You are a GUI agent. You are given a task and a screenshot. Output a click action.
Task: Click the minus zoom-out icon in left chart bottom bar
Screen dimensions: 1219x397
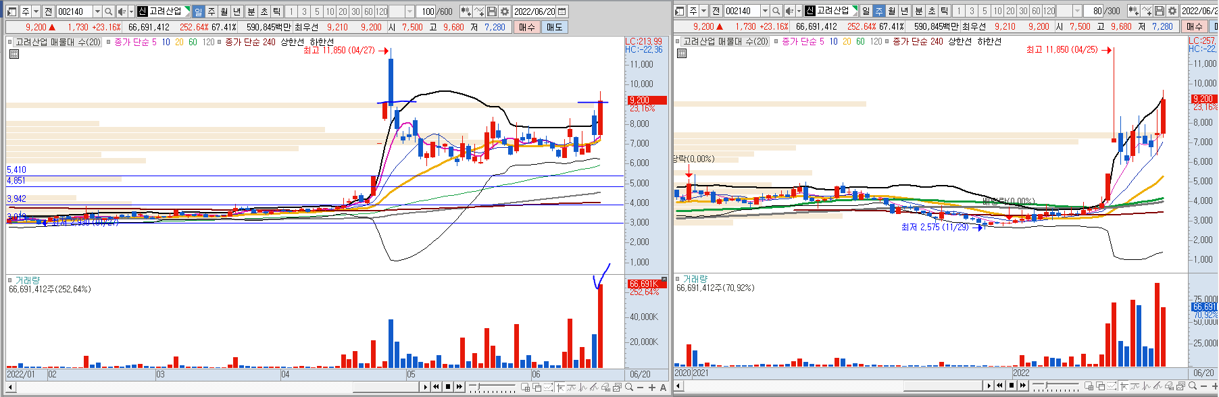point(640,387)
